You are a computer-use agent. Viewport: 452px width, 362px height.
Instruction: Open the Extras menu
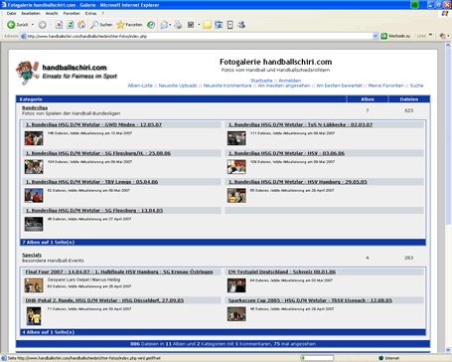point(90,13)
